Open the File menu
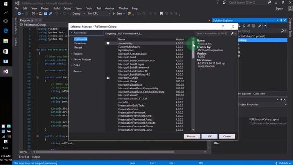Screen dimensions: 293x165 [x=16, y=8]
